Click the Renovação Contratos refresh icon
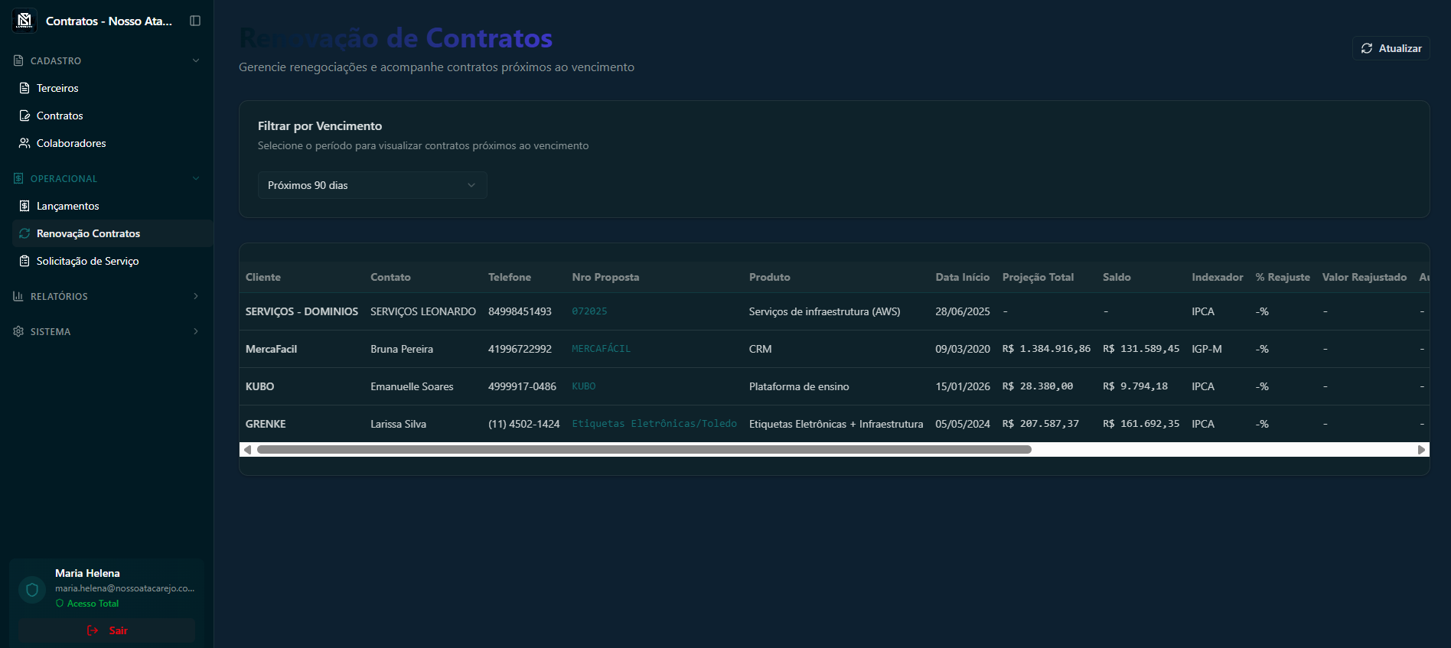 (24, 233)
